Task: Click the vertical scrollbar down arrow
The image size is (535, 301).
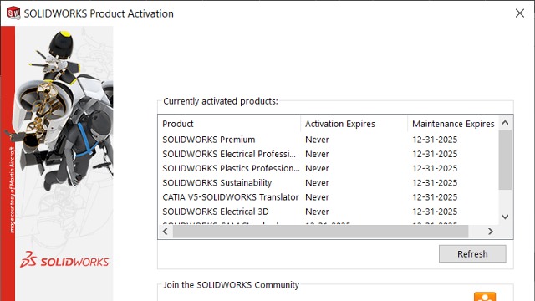Action: tap(505, 217)
